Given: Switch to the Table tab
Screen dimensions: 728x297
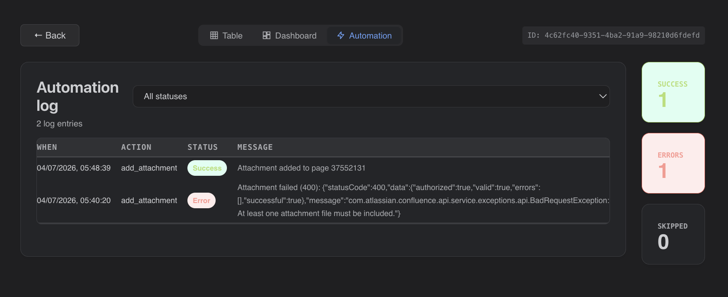Looking at the screenshot, I should [226, 36].
